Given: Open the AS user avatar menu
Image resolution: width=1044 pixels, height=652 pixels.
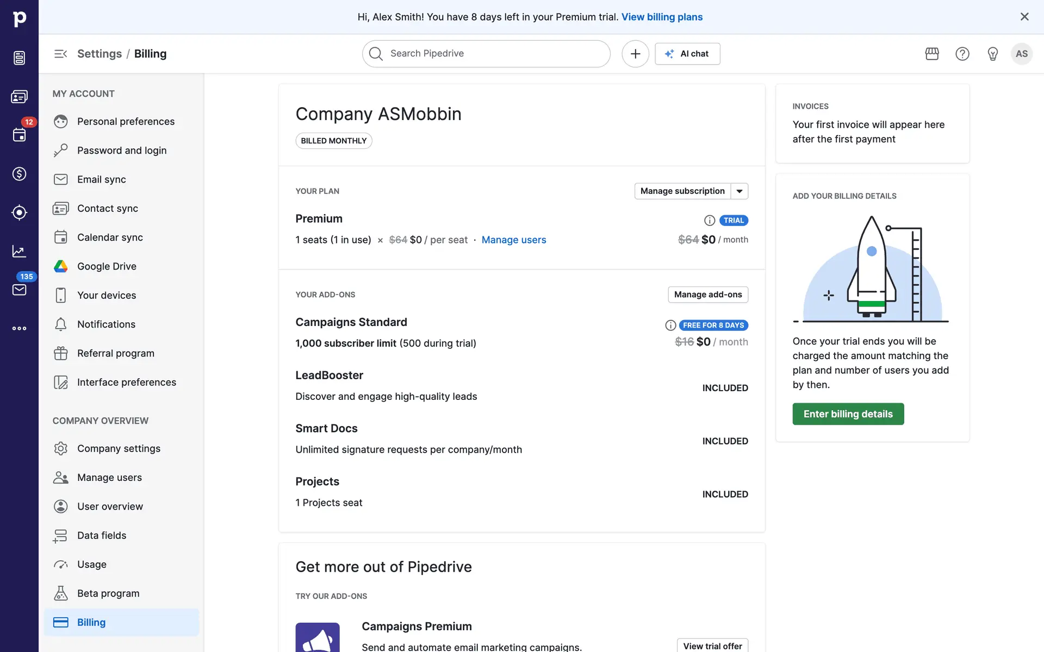Looking at the screenshot, I should (x=1021, y=54).
